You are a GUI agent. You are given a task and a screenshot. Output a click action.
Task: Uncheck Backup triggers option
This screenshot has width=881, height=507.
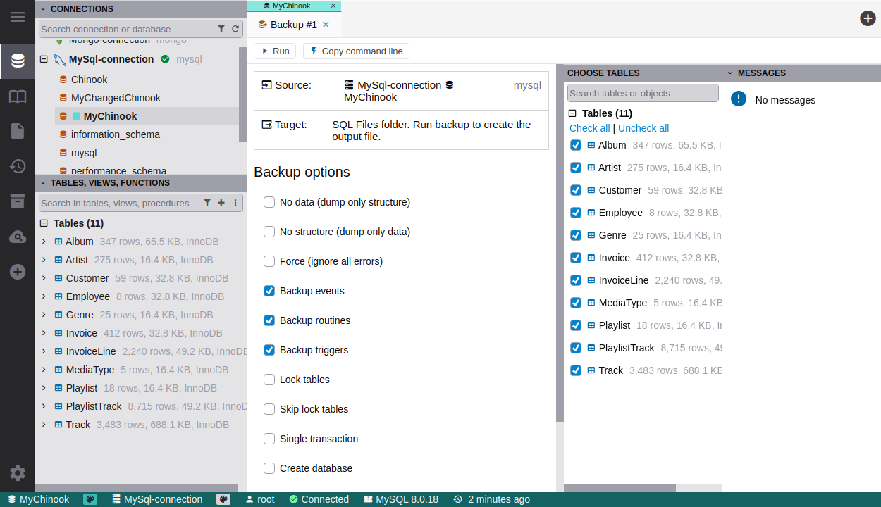tap(269, 350)
